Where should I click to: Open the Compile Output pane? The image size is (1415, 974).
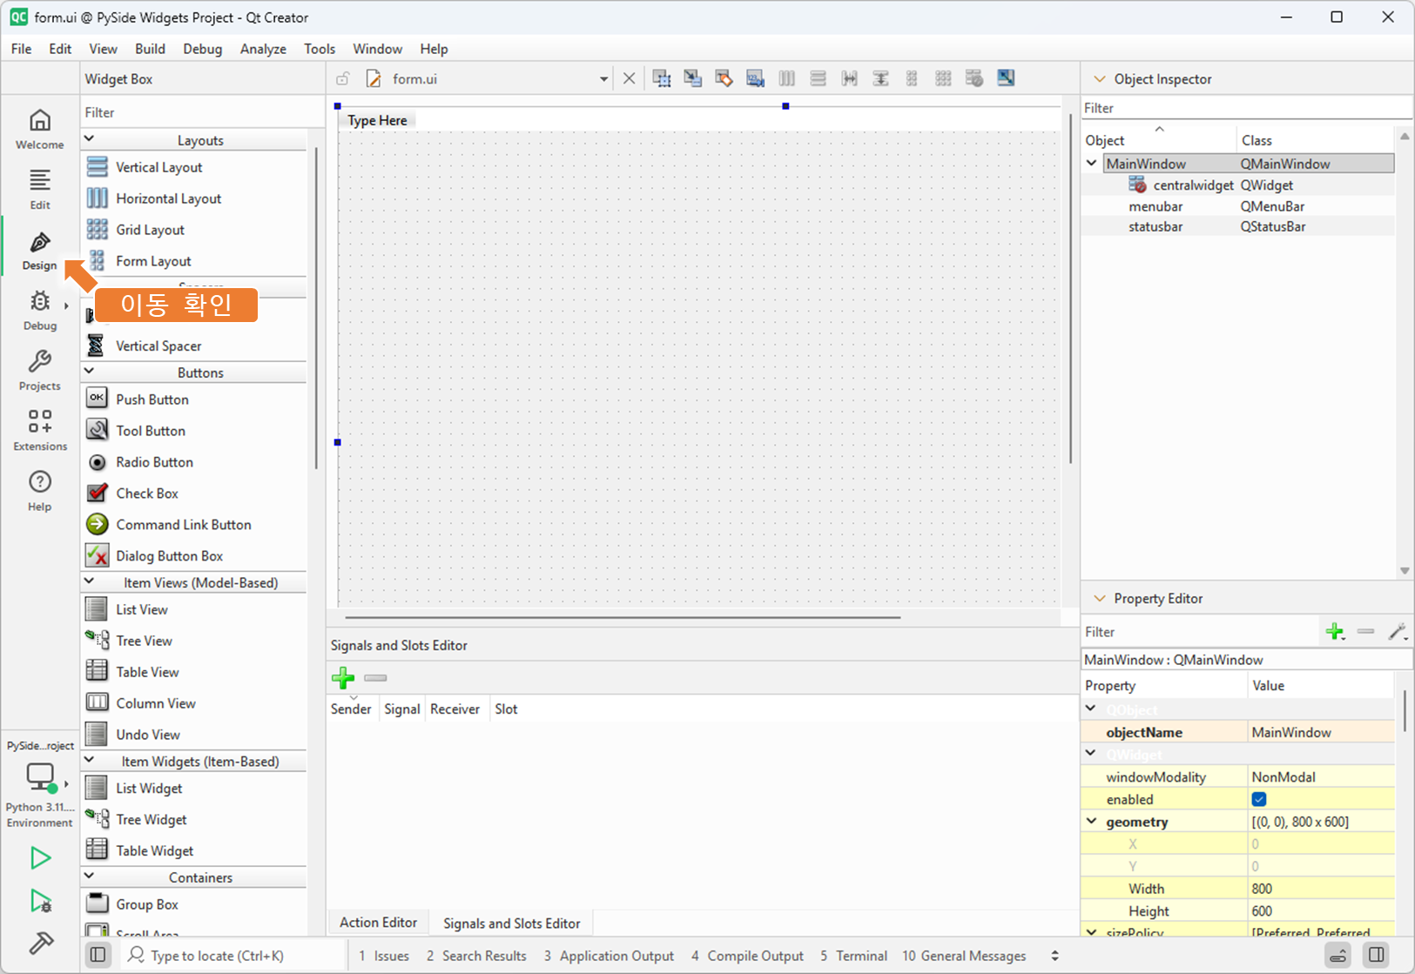(x=747, y=956)
